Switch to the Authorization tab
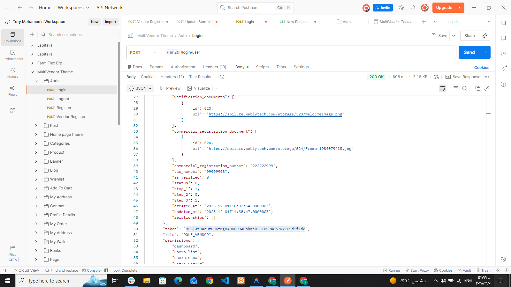This screenshot has width=511, height=287. point(183,67)
